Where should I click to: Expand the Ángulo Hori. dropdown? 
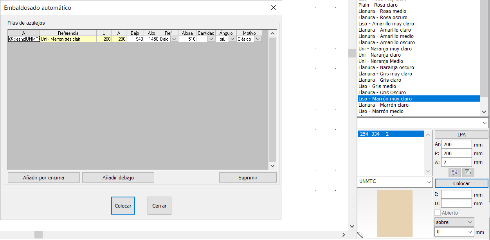[x=232, y=39]
